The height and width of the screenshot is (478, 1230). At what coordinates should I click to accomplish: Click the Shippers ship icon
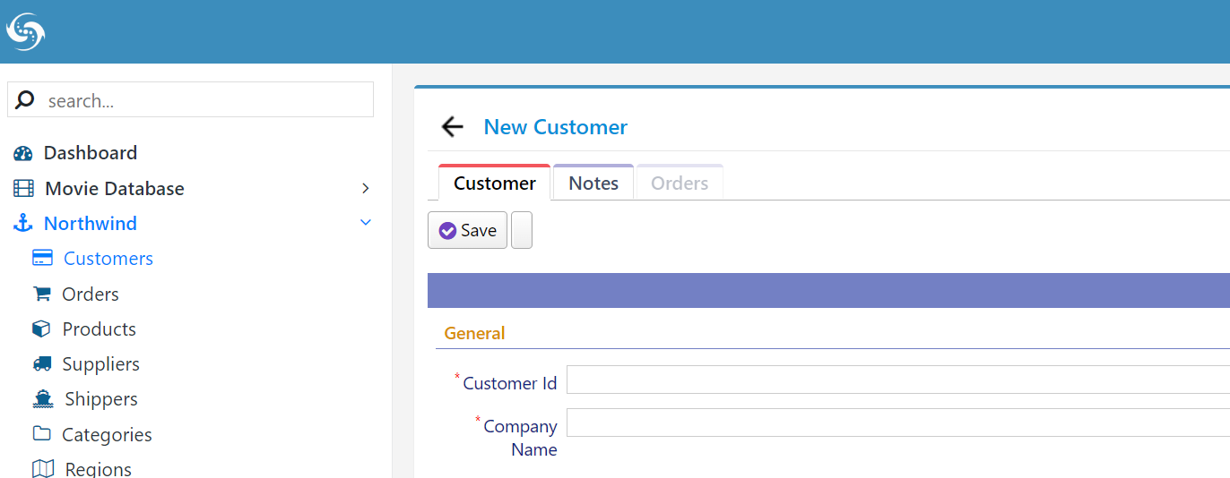[42, 399]
